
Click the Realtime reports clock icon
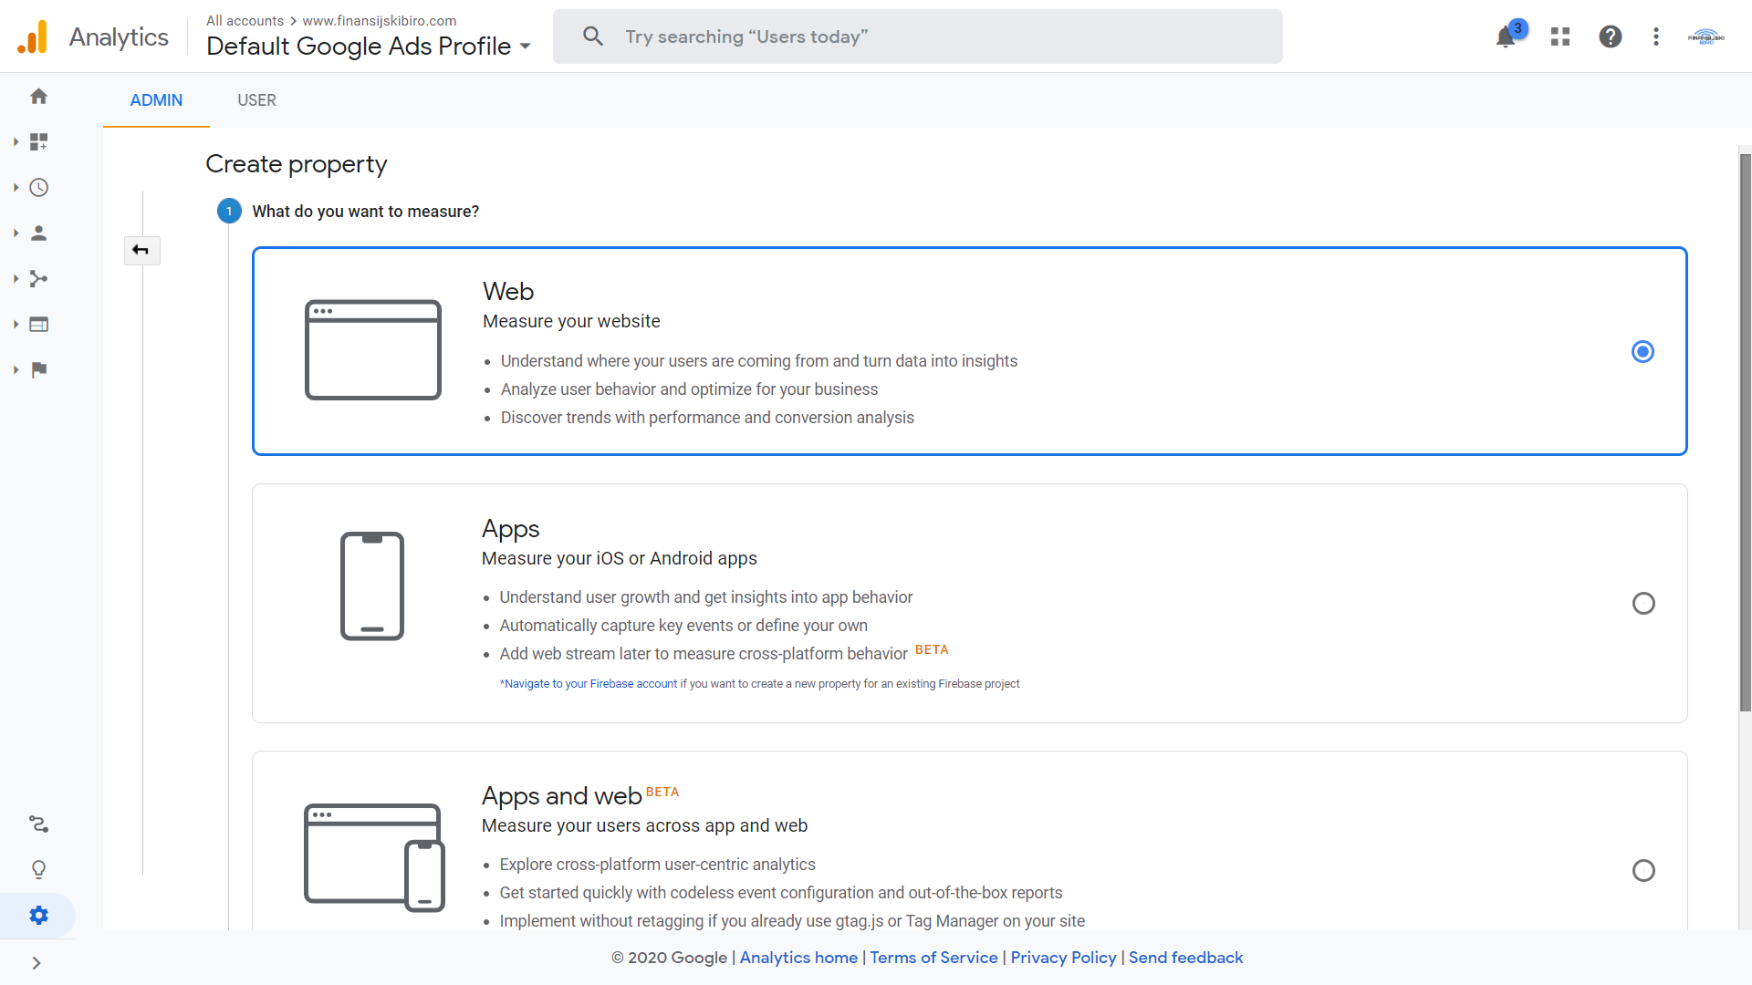(x=40, y=186)
